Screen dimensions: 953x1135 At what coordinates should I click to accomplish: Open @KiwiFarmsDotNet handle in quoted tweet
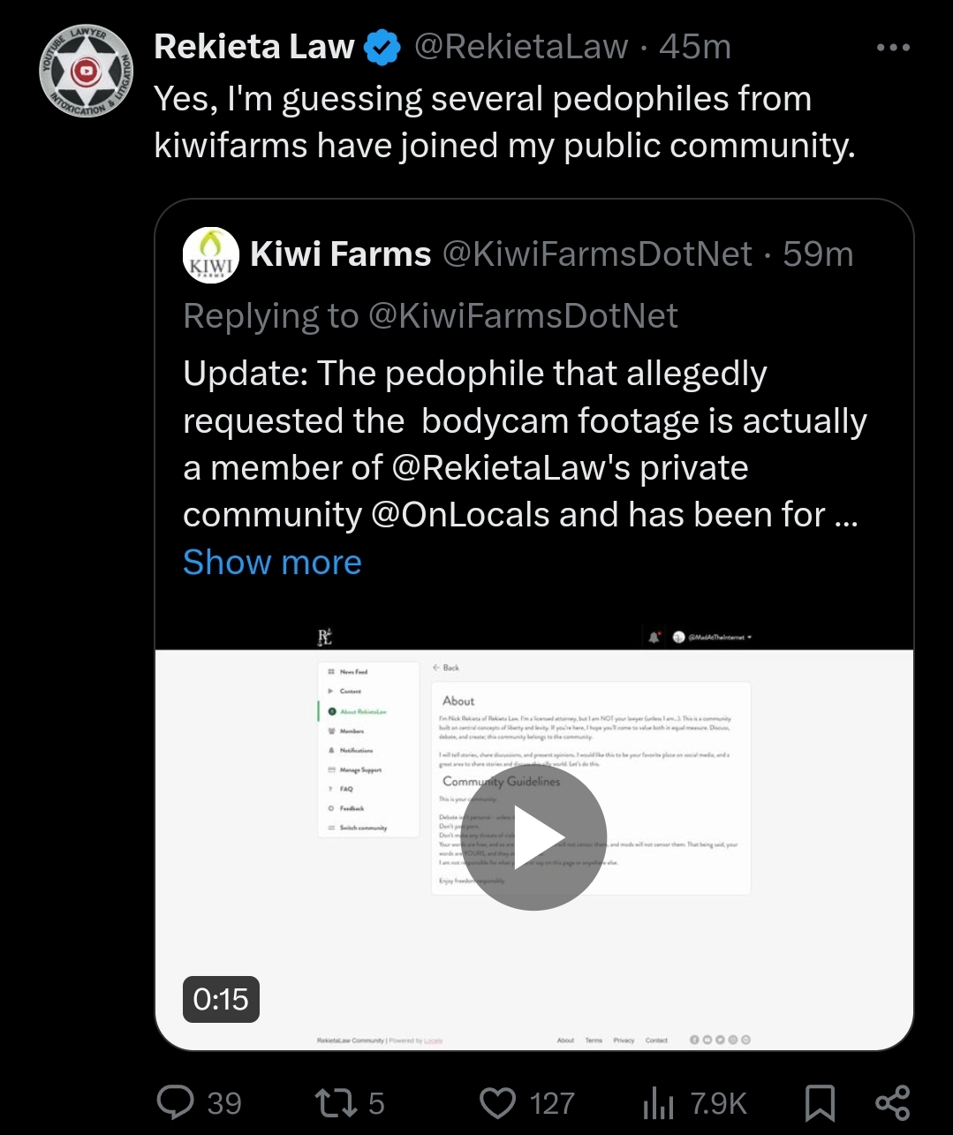[x=597, y=254]
